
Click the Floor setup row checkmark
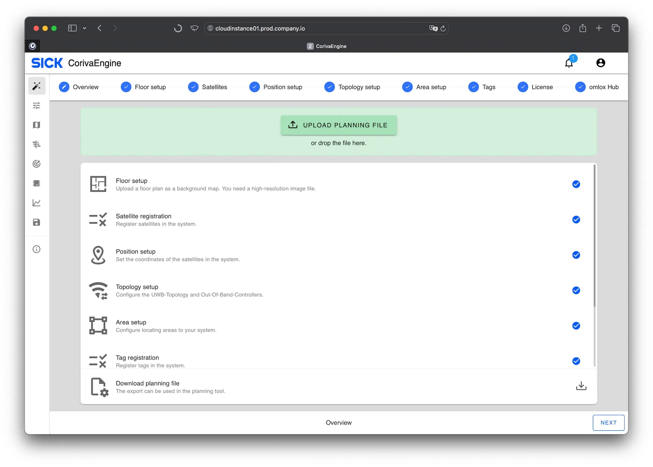(576, 184)
